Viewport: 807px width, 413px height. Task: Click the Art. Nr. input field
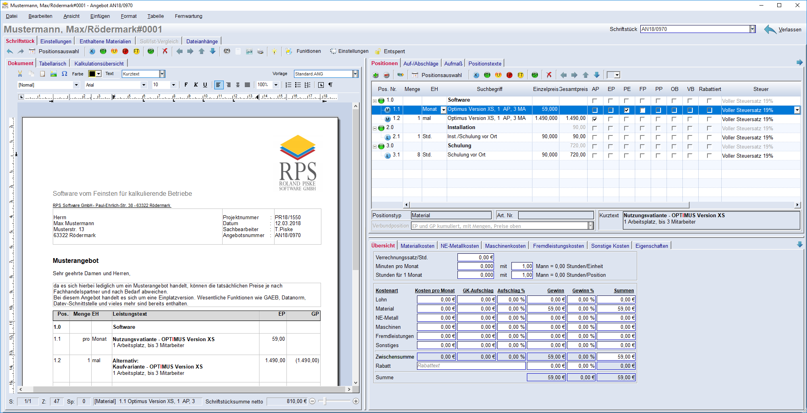pyautogui.click(x=556, y=215)
